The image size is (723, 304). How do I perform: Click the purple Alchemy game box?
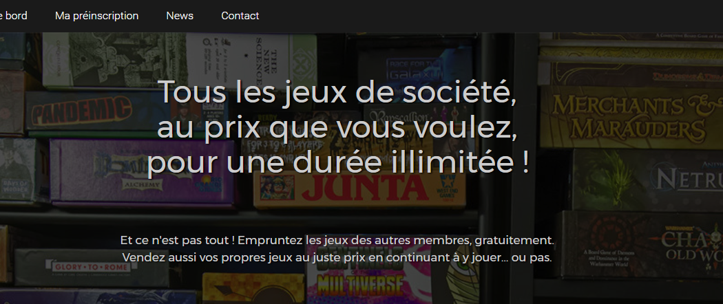pyautogui.click(x=142, y=171)
